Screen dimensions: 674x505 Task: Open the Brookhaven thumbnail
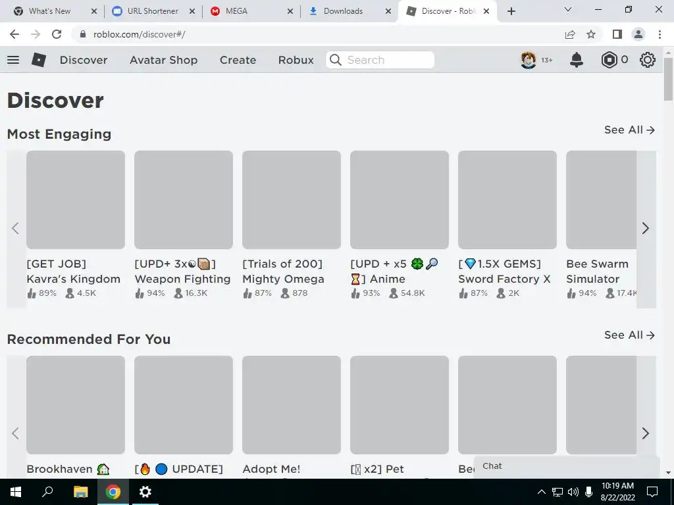click(76, 405)
